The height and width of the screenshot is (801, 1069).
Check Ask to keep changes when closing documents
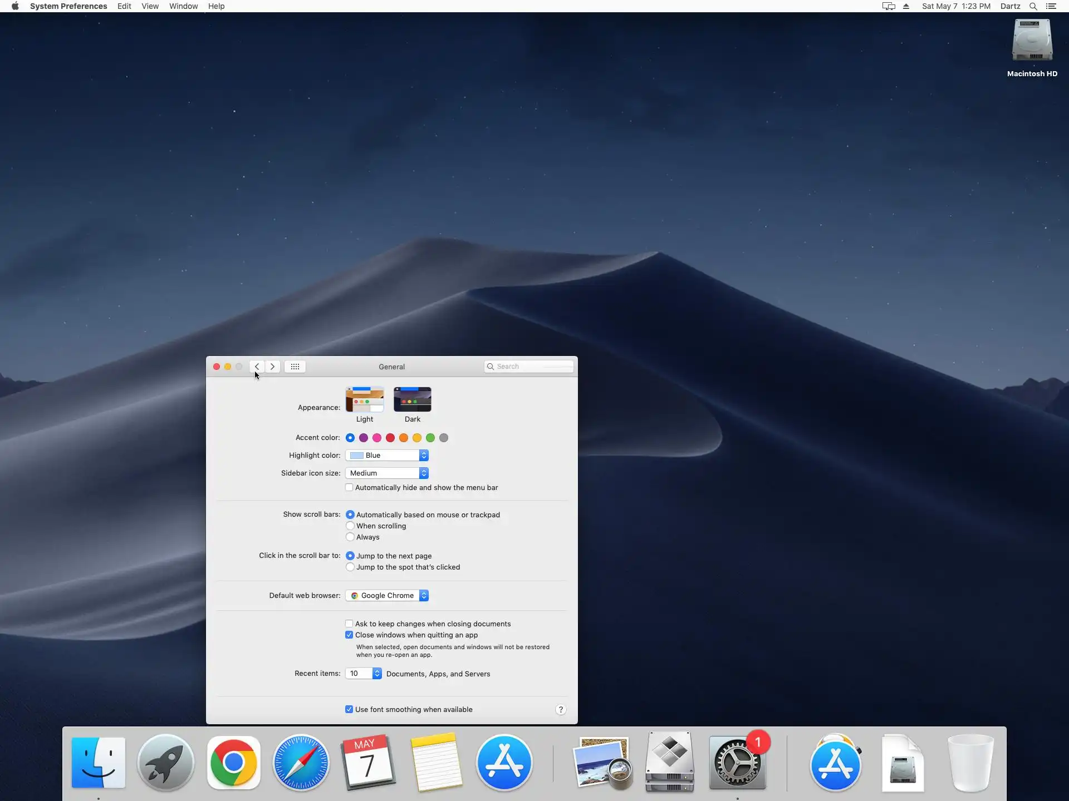click(x=349, y=624)
